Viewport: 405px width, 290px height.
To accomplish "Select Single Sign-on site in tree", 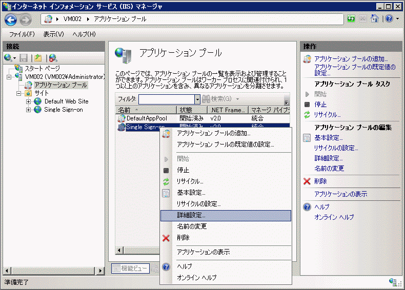I will 64,110.
